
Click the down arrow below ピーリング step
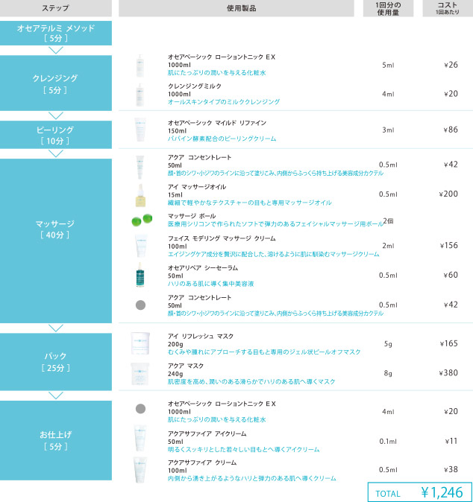tap(56, 153)
